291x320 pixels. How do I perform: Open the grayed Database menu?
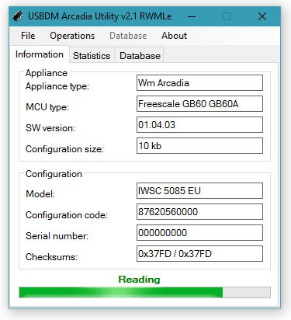coord(128,36)
